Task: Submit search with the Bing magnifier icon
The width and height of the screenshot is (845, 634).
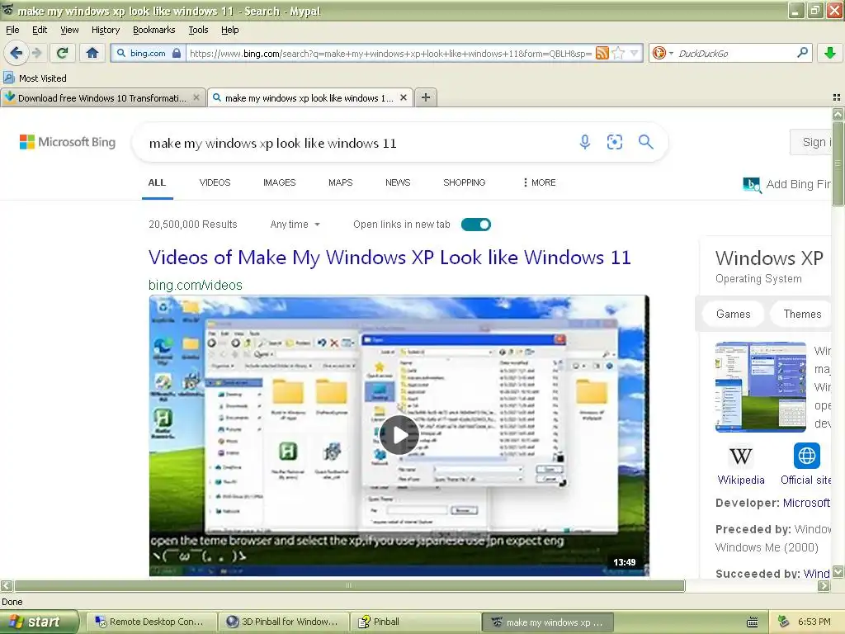Action: click(x=645, y=142)
